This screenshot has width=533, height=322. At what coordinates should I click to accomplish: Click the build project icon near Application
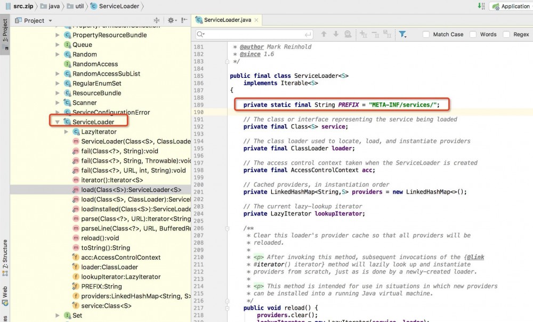(481, 6)
